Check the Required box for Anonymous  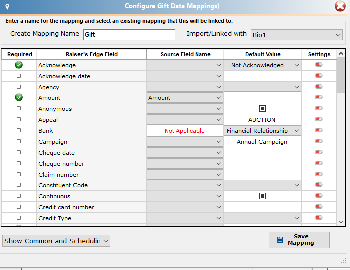coord(19,108)
